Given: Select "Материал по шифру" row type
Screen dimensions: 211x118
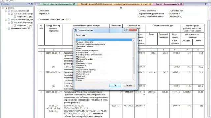Looking at the screenshot, I should tap(104, 59).
